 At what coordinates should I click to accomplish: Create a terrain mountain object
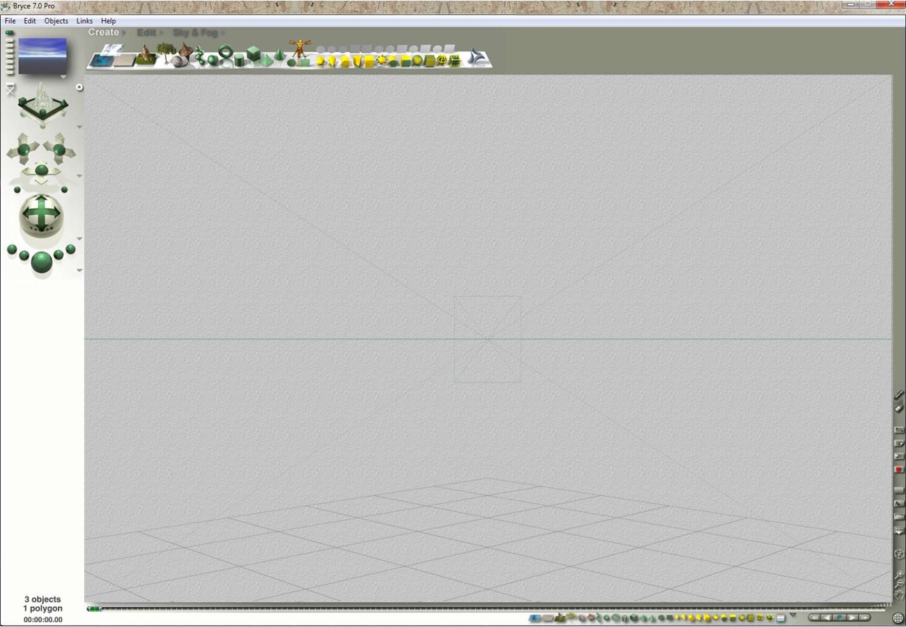tap(146, 56)
